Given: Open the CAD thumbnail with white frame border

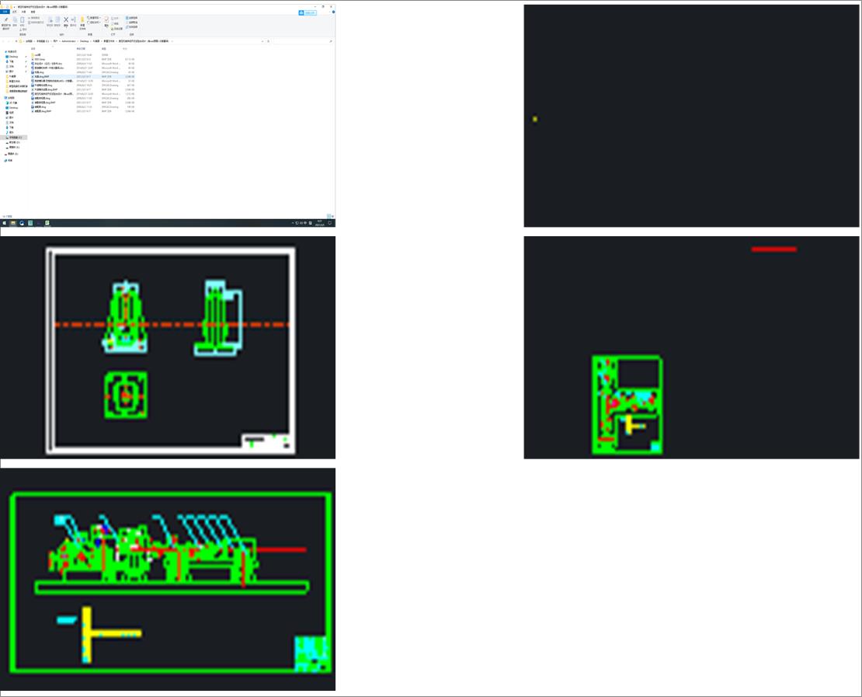Looking at the screenshot, I should pyautogui.click(x=168, y=347).
